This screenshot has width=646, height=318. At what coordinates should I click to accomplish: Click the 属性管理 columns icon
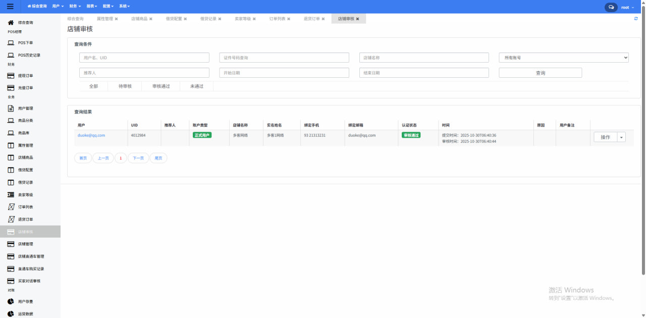11,145
